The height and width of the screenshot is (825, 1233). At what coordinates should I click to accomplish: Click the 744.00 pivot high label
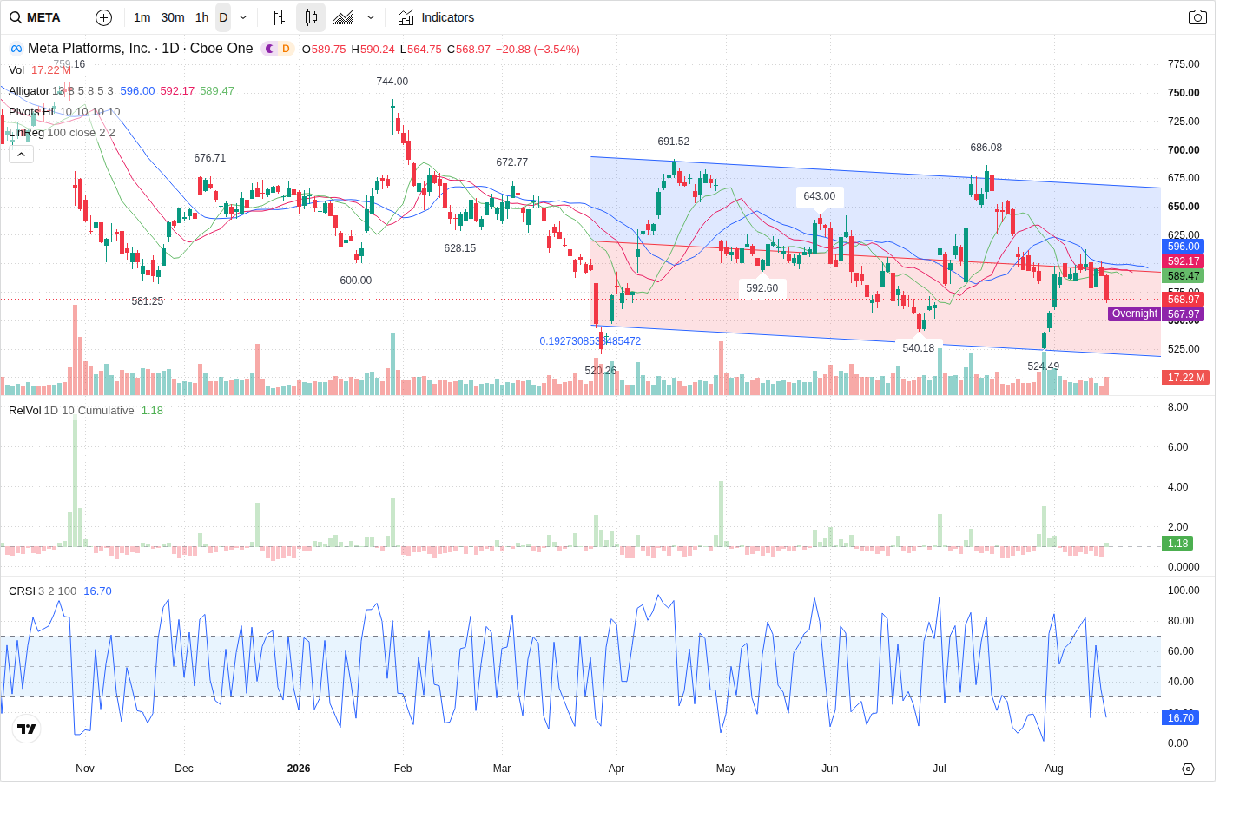[392, 82]
